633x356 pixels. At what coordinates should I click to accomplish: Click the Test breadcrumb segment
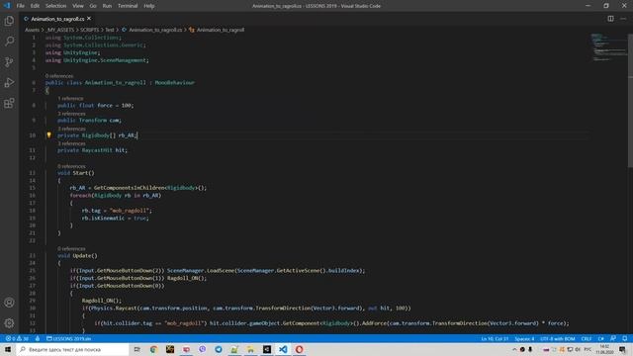coord(110,30)
